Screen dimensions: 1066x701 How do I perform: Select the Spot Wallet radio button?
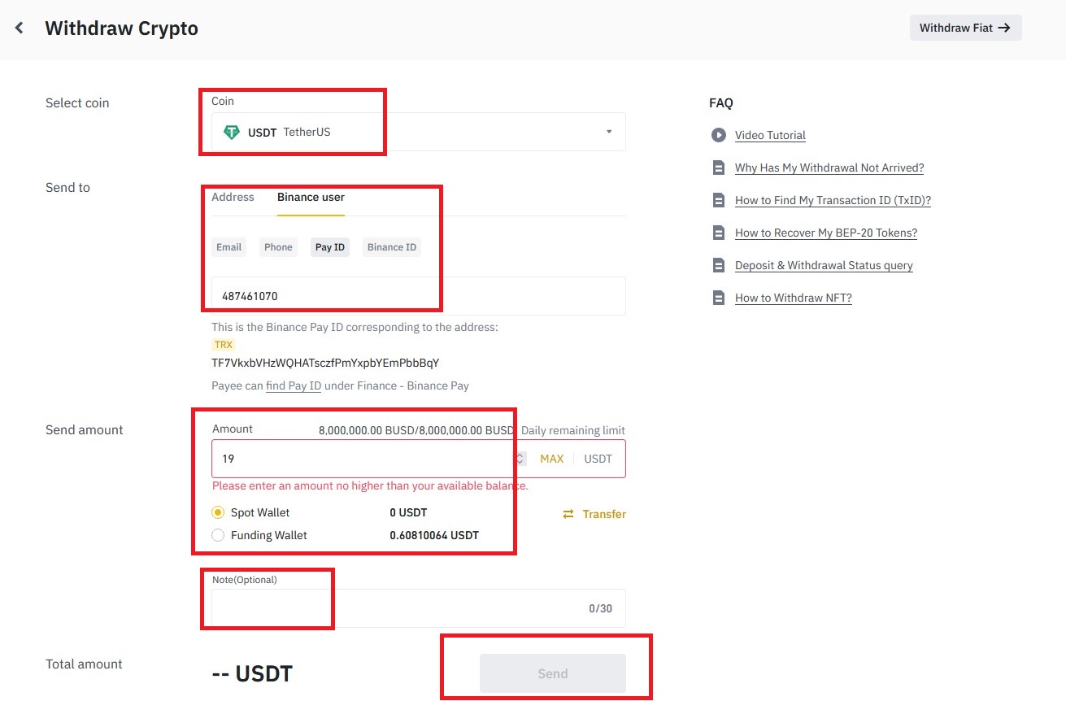click(x=218, y=512)
